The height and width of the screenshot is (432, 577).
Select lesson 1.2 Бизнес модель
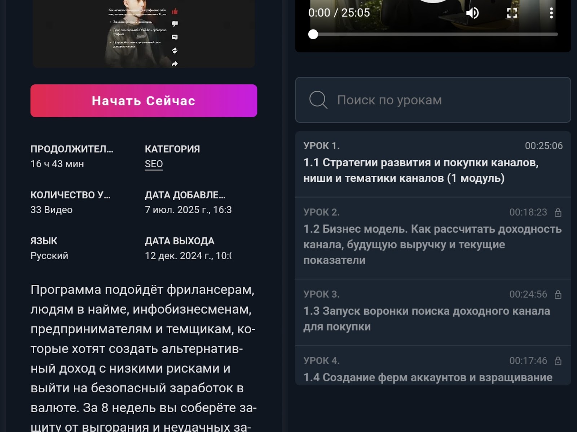point(433,238)
